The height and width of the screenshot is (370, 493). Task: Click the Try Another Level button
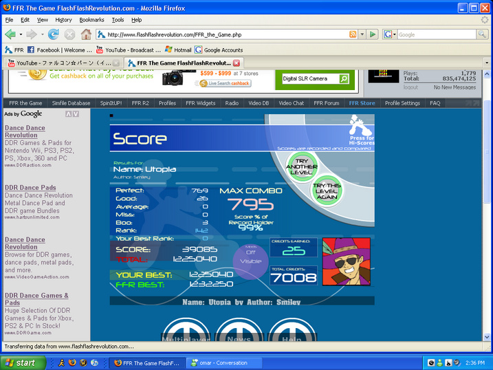302,166
